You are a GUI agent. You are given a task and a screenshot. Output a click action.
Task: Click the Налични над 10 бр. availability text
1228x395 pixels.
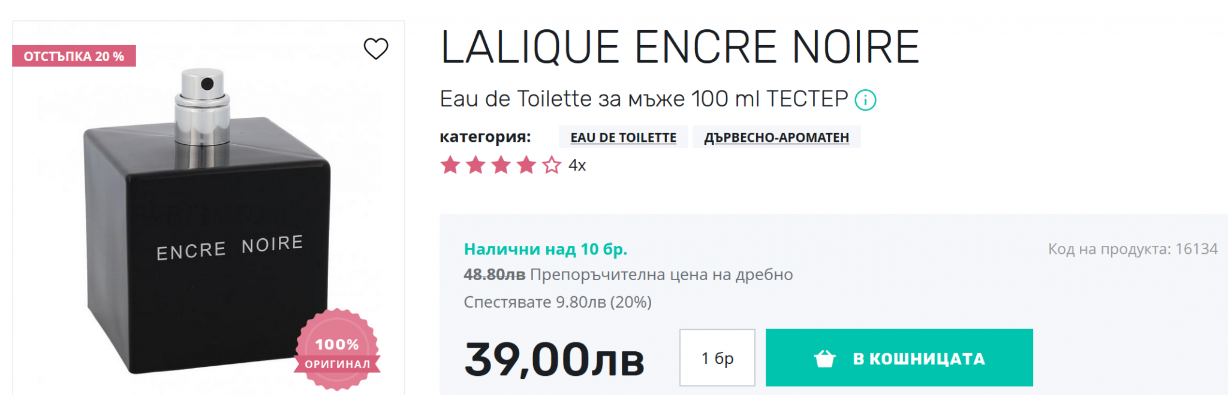click(x=545, y=249)
